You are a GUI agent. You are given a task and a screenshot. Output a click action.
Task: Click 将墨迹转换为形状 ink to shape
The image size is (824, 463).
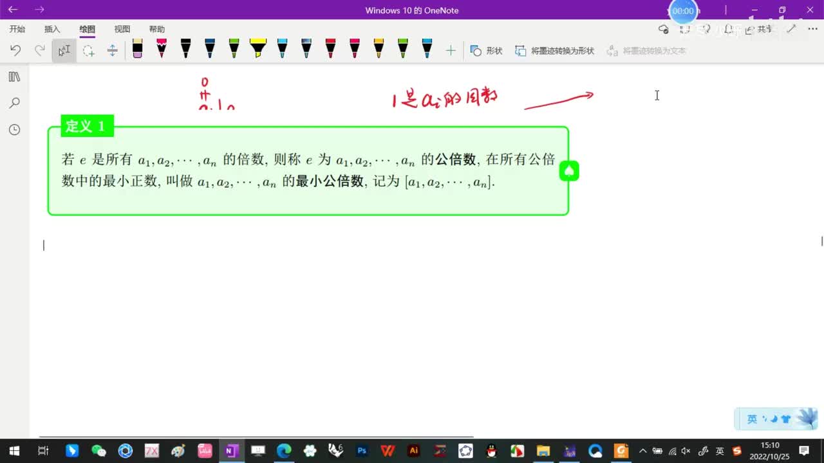click(555, 51)
